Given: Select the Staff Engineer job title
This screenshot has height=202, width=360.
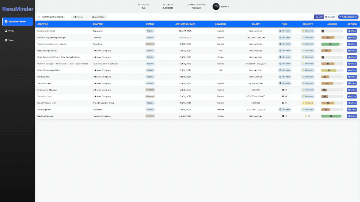Looking at the screenshot, I should coord(44,110).
